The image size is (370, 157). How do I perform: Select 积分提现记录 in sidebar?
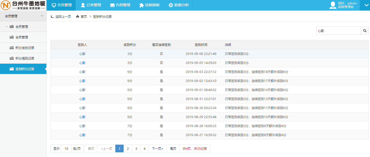[x=23, y=58]
